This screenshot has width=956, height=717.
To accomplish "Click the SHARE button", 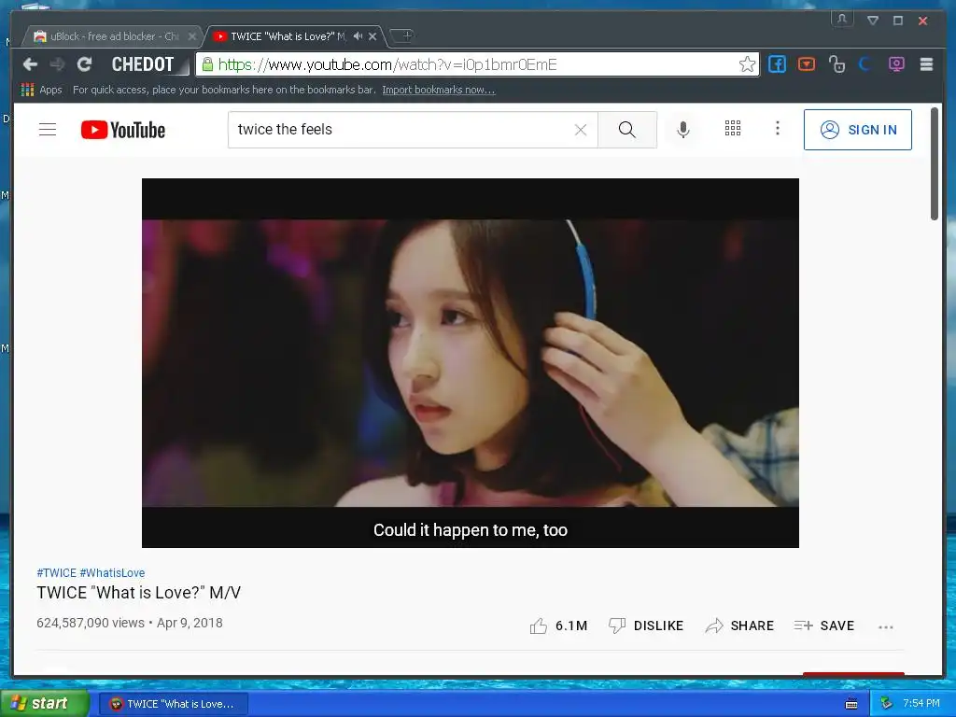I will pyautogui.click(x=739, y=626).
